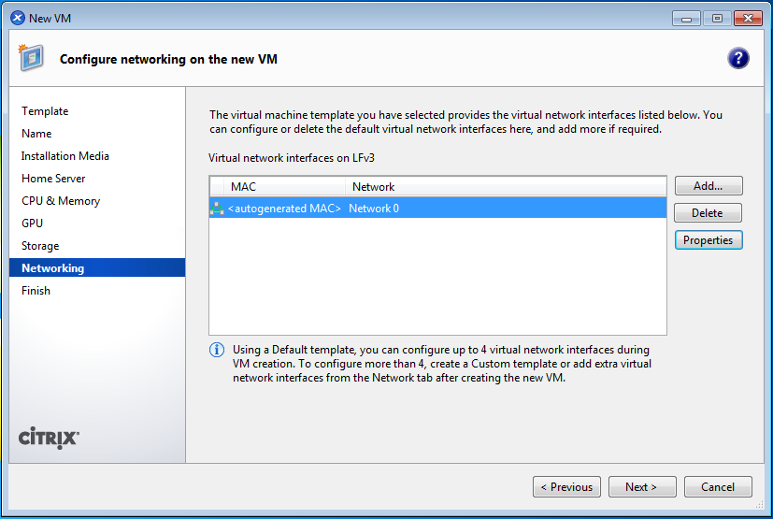Select the Network 0 interface row

437,209
